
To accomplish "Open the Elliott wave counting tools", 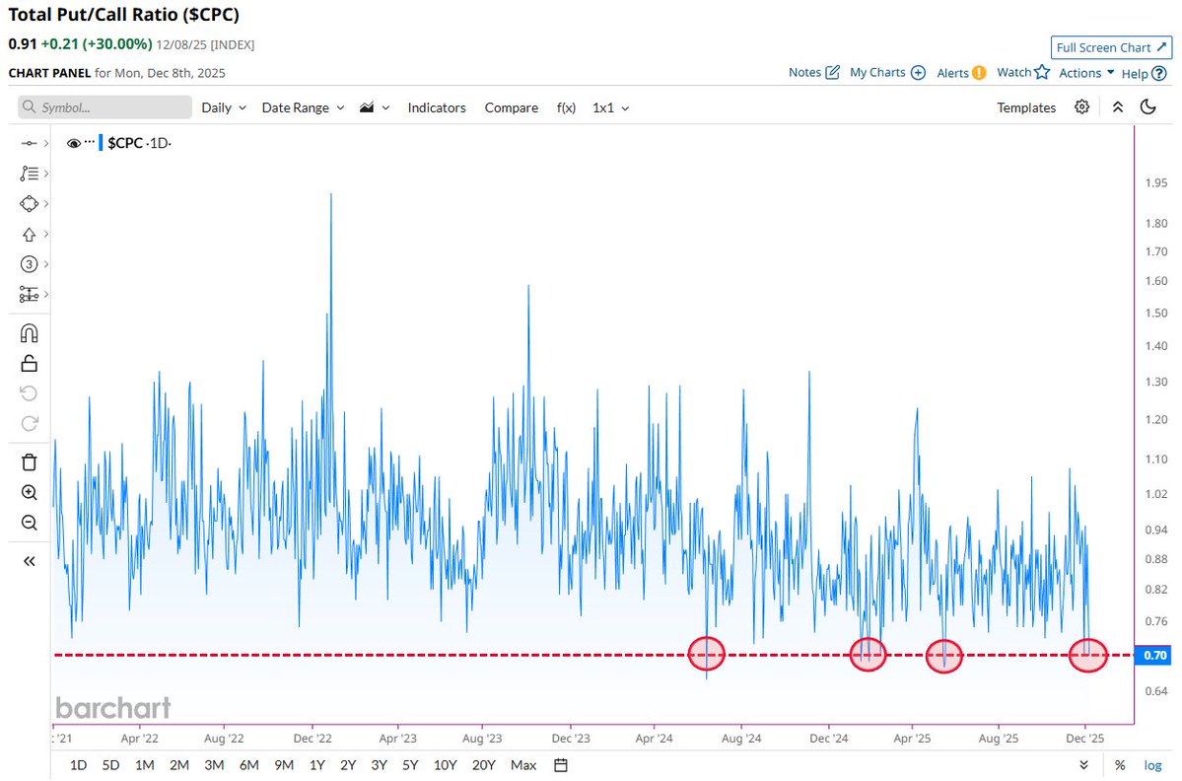I will (x=29, y=264).
